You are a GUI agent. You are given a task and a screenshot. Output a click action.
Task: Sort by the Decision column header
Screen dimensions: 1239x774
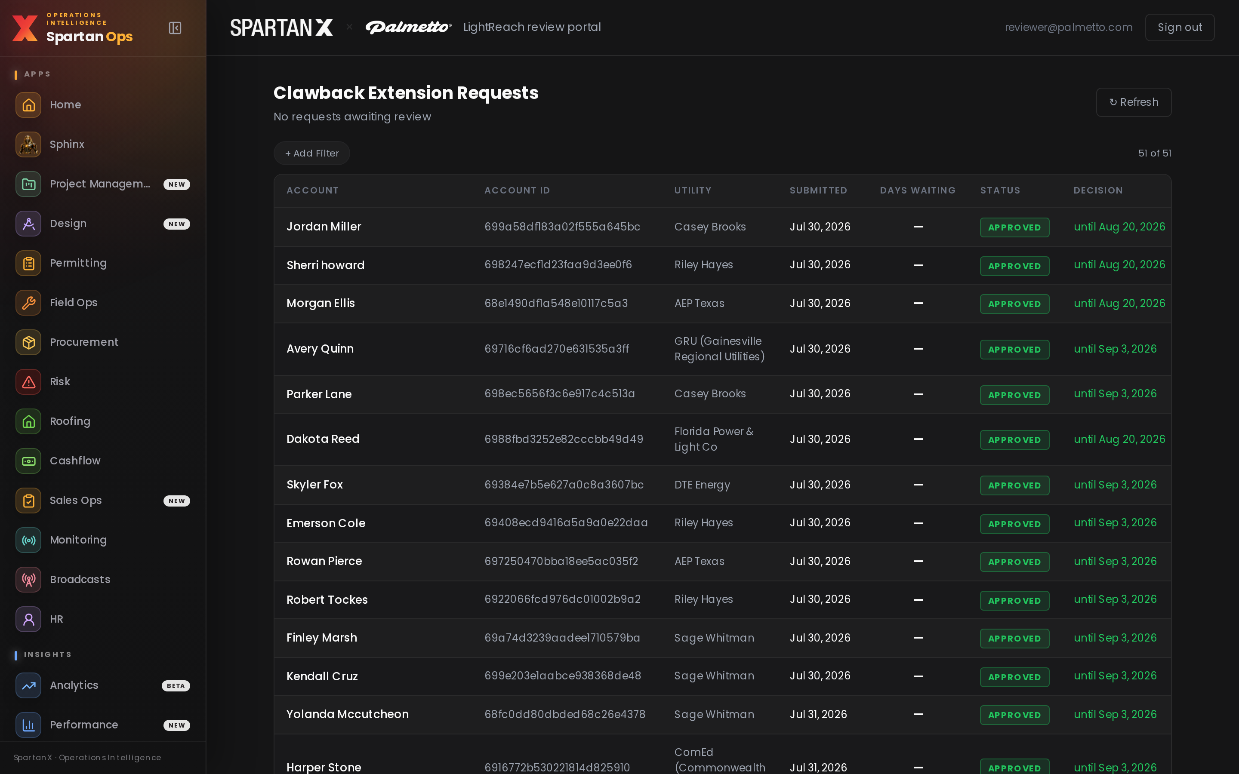1098,190
